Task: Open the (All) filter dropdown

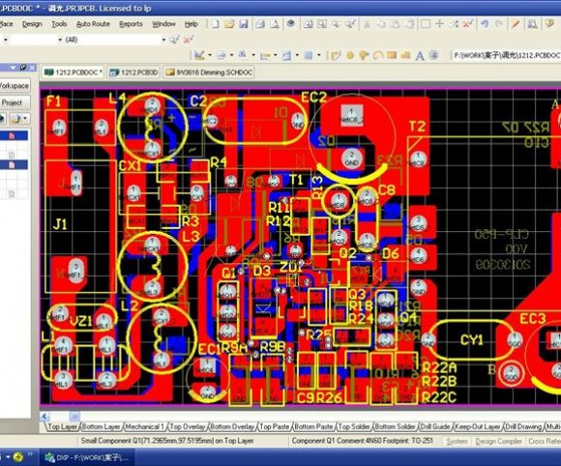Action: tap(163, 40)
